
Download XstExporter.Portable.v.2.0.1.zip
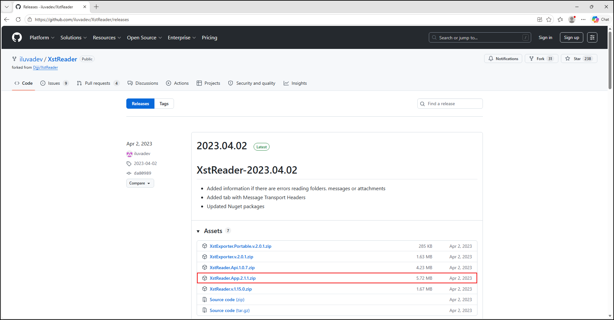[240, 246]
